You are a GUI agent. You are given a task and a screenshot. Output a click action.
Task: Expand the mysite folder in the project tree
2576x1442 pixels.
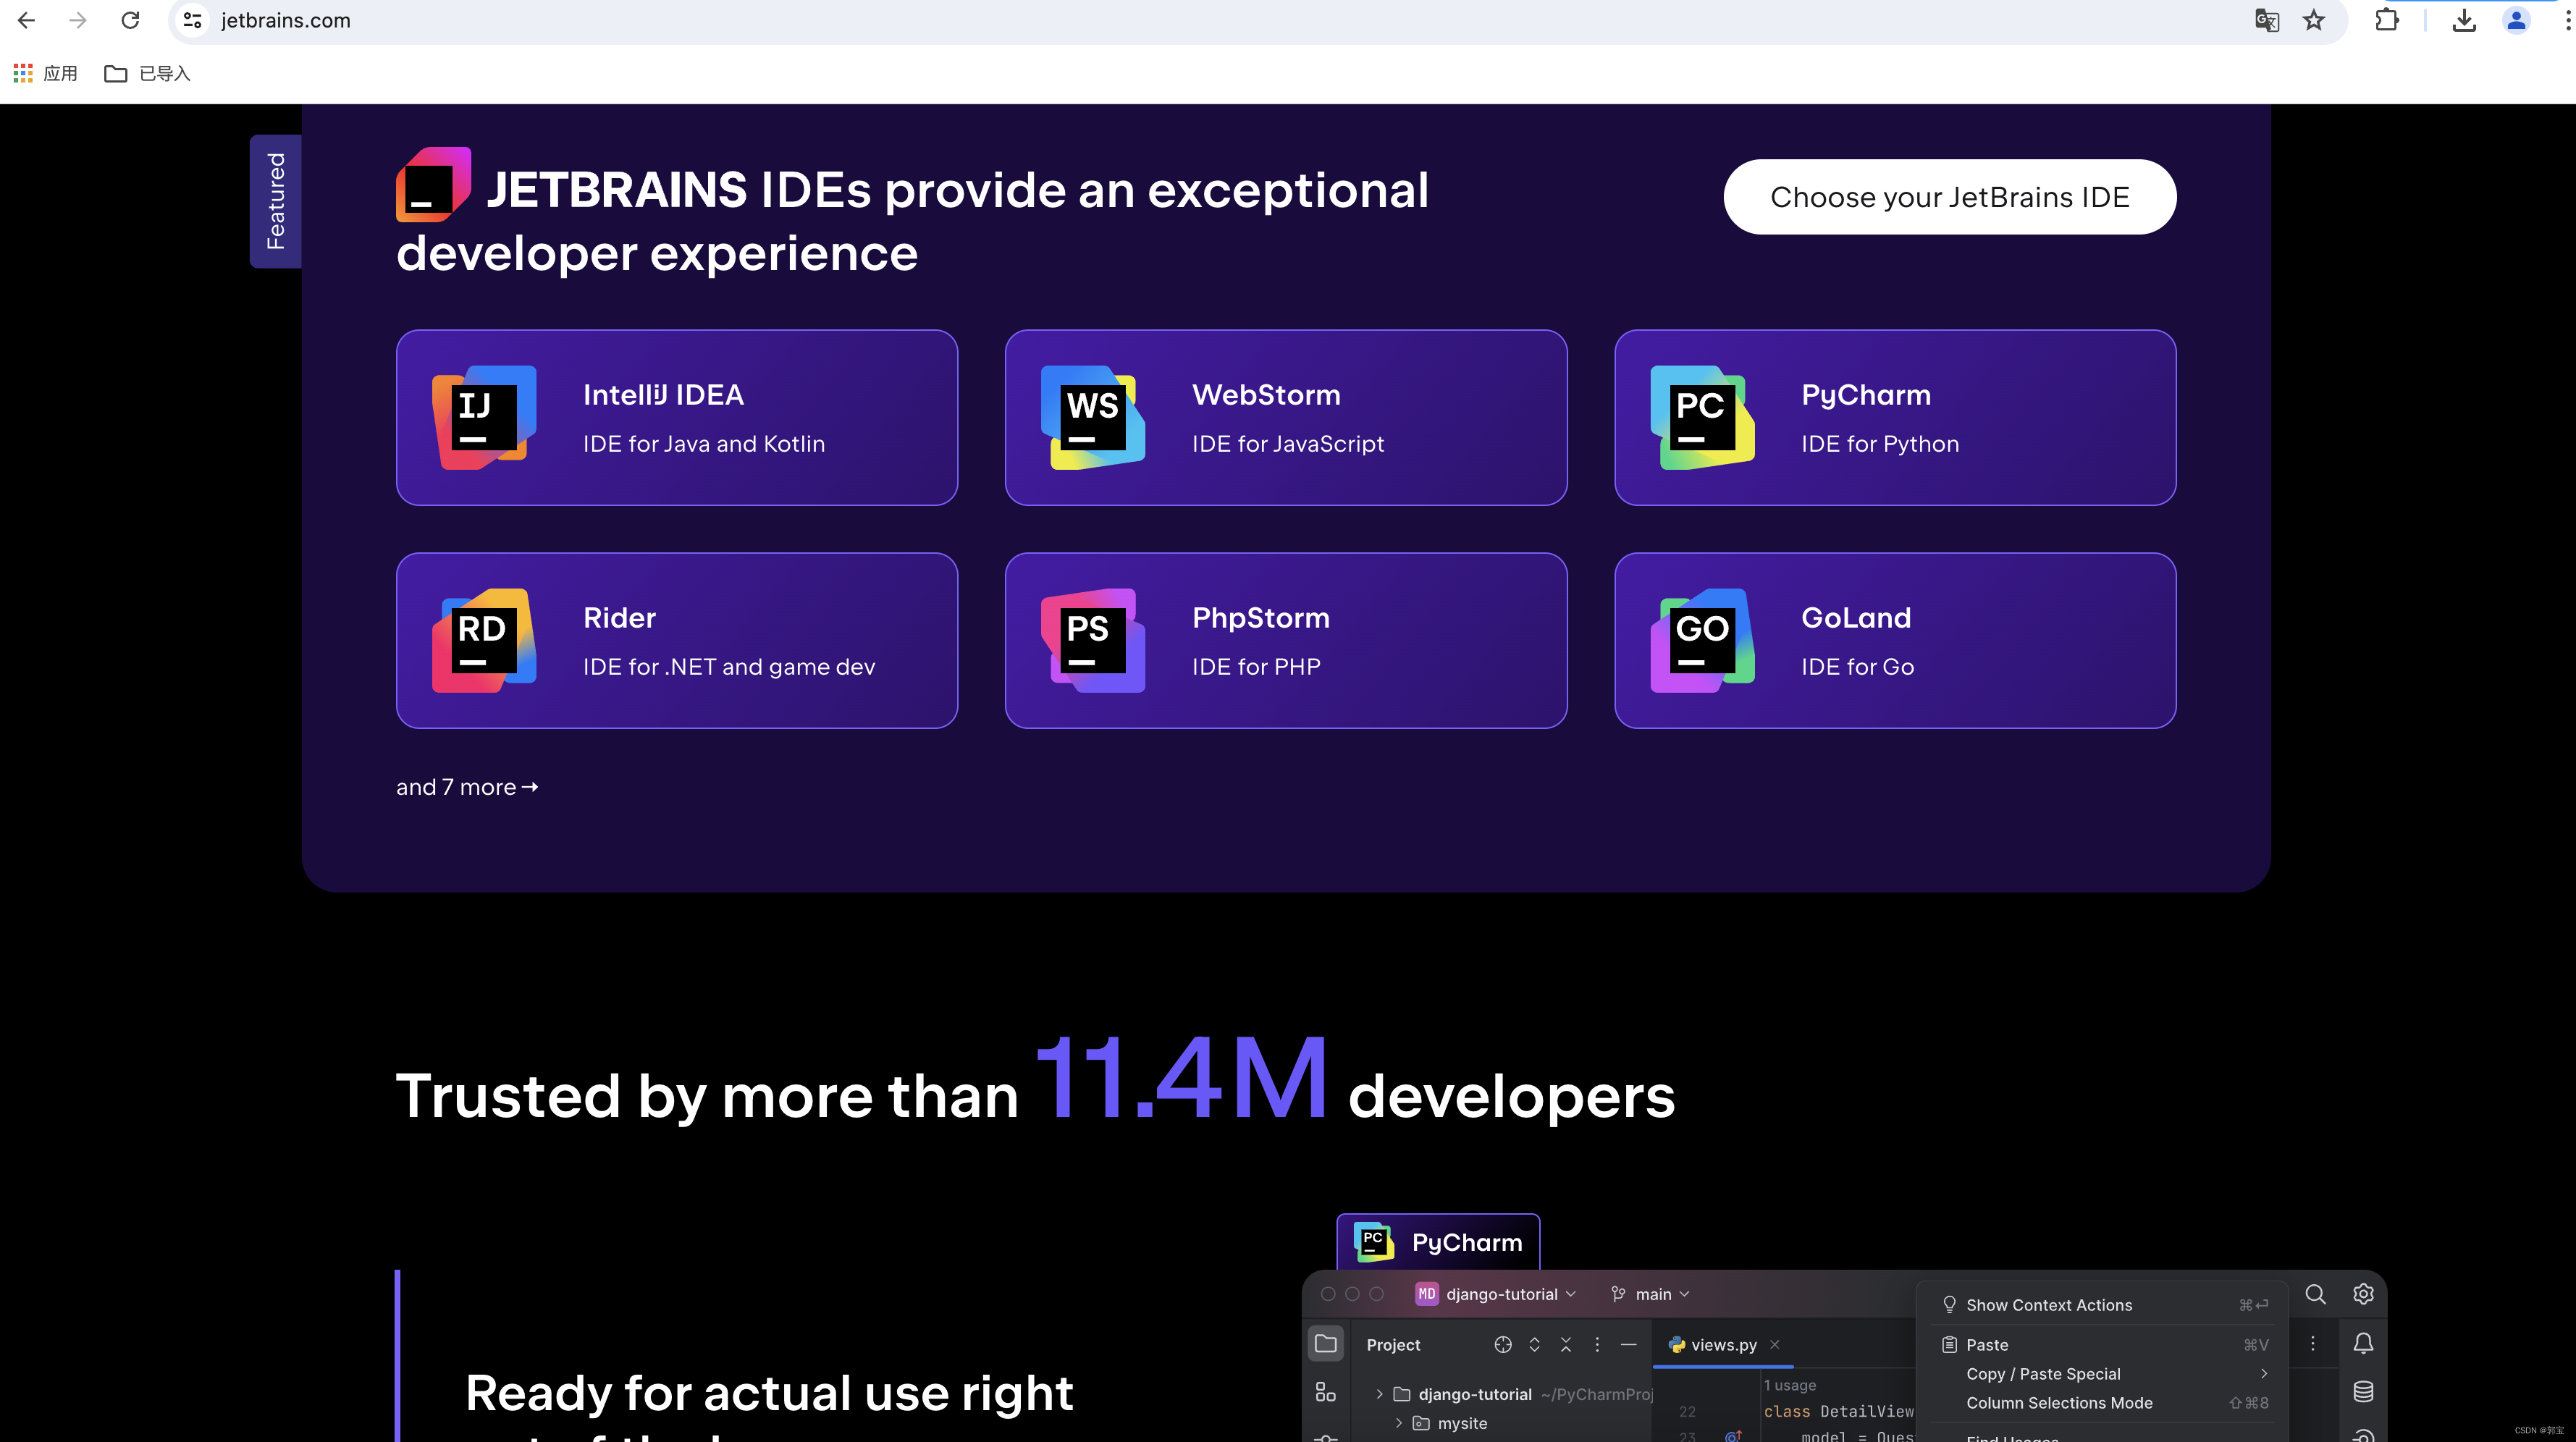coord(1398,1423)
